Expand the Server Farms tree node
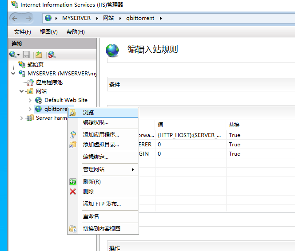 coord(22,118)
